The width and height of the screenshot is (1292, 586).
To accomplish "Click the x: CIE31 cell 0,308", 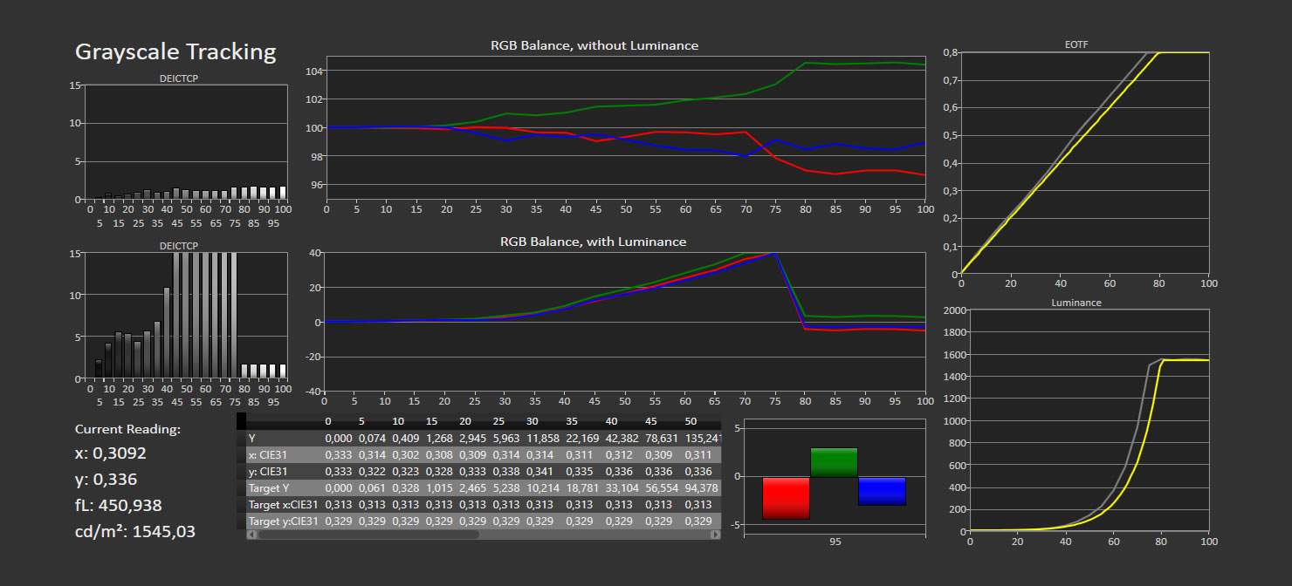I will (439, 454).
